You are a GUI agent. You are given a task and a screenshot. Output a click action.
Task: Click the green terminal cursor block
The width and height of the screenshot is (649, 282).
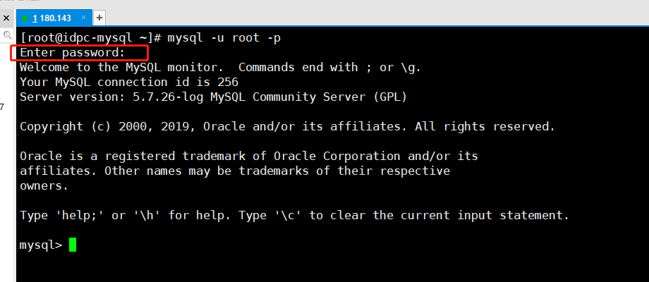[x=72, y=245]
